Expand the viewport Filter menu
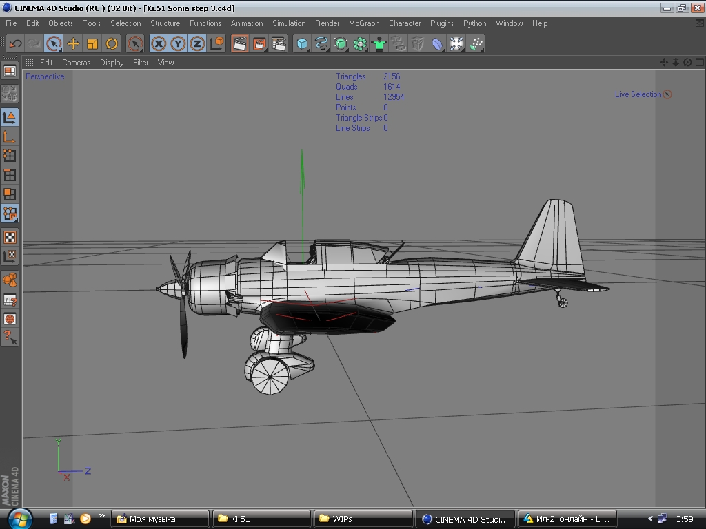This screenshot has width=706, height=529. pos(141,63)
